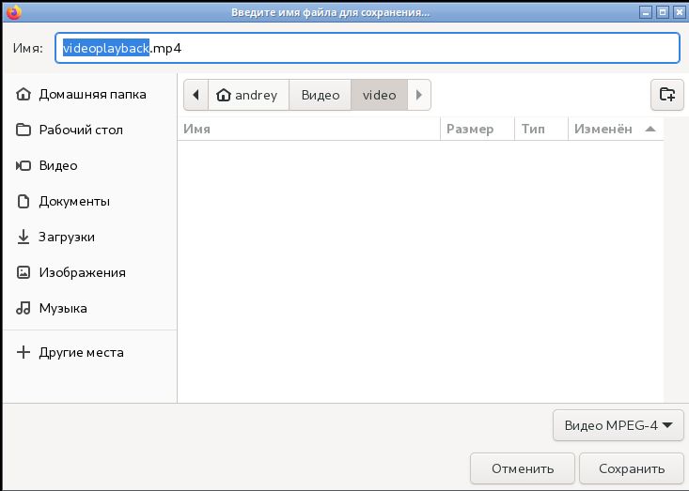Sort files by Размер column
The image size is (689, 491).
(x=476, y=129)
